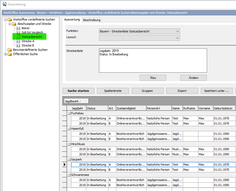
Task: Open the Funktion dropdown list
Action: [x=177, y=31]
